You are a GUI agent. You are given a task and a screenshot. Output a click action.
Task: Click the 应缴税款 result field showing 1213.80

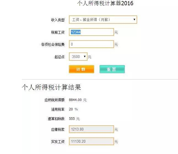[x=91, y=129]
